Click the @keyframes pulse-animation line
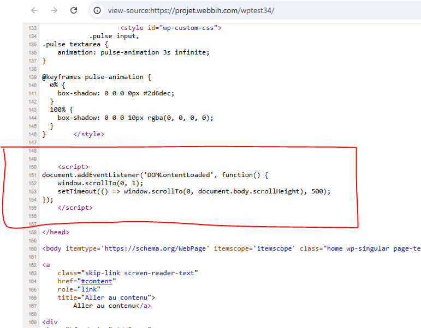This screenshot has height=328, width=421. (x=97, y=77)
